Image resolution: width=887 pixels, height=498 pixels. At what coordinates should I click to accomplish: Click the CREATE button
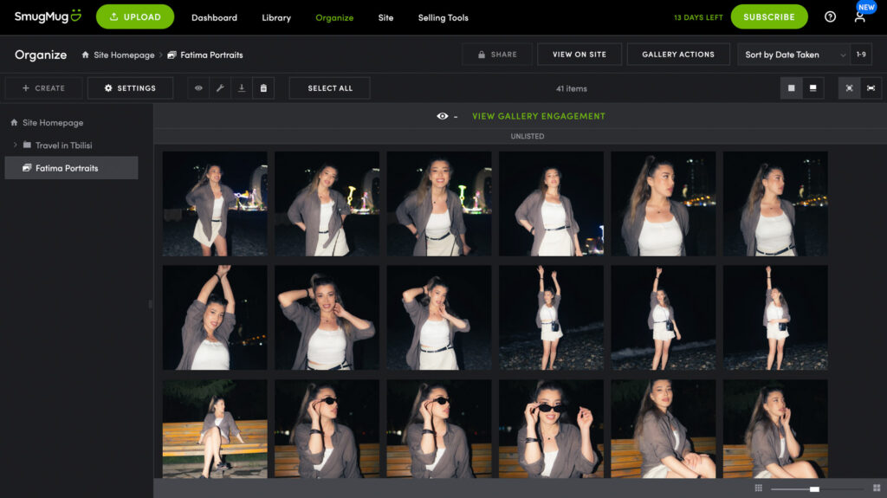[43, 88]
